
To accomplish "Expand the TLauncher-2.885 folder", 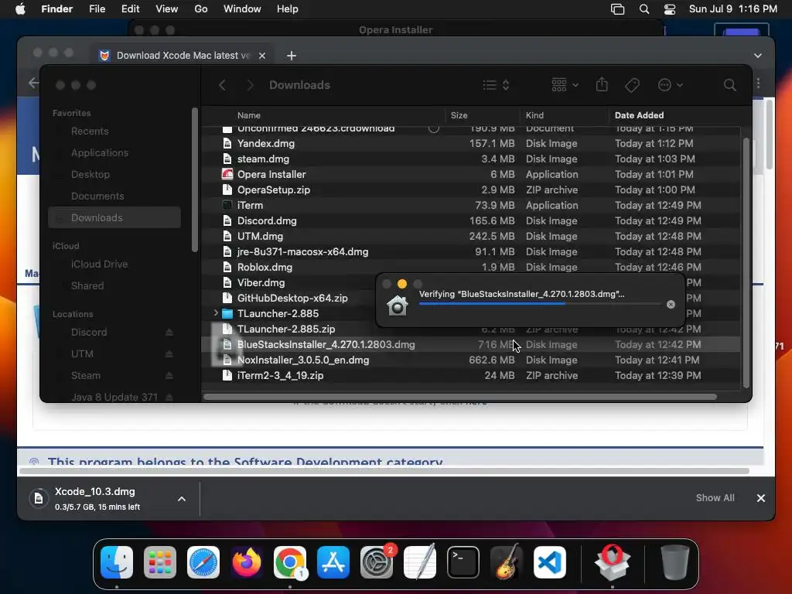I will coord(216,313).
